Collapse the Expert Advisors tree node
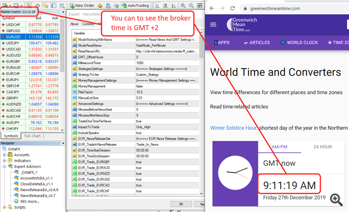The height and width of the screenshot is (212, 349). 4,166
